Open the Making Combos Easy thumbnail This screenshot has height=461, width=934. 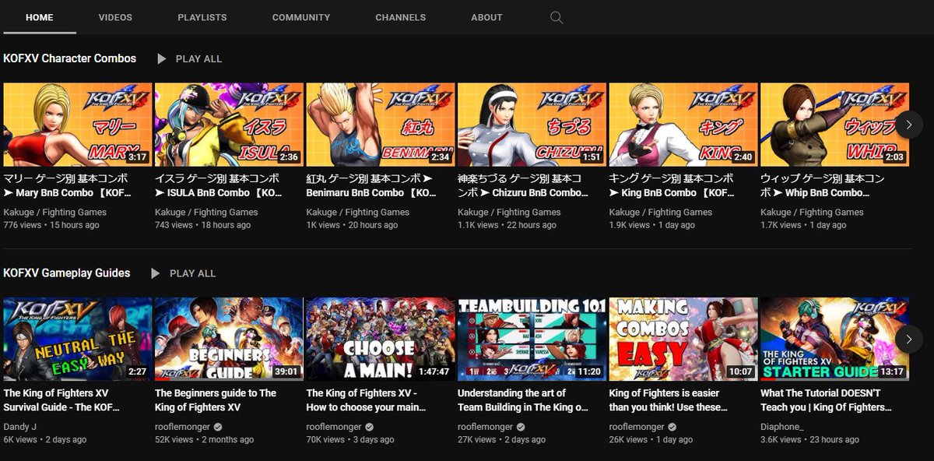pos(683,339)
